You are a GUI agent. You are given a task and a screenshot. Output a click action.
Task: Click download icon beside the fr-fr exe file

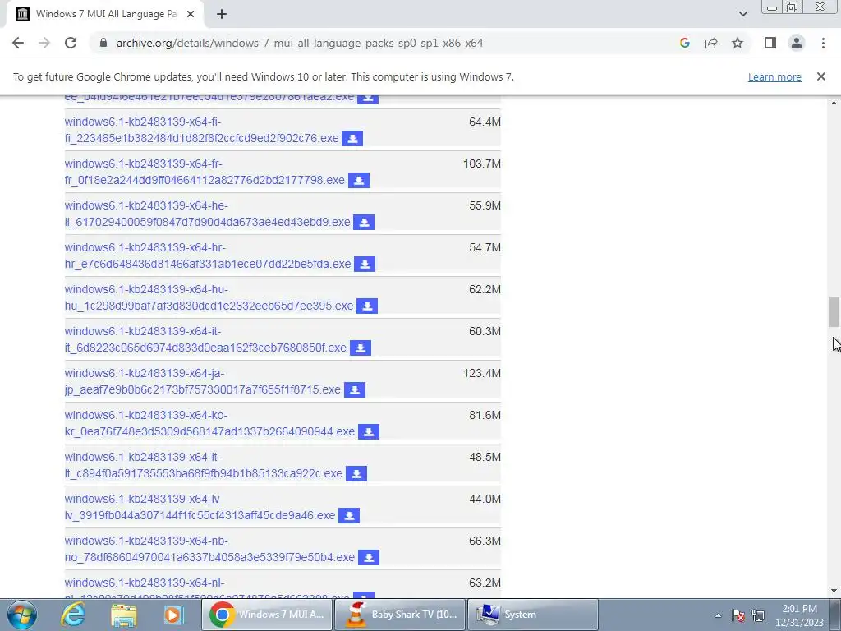359,180
